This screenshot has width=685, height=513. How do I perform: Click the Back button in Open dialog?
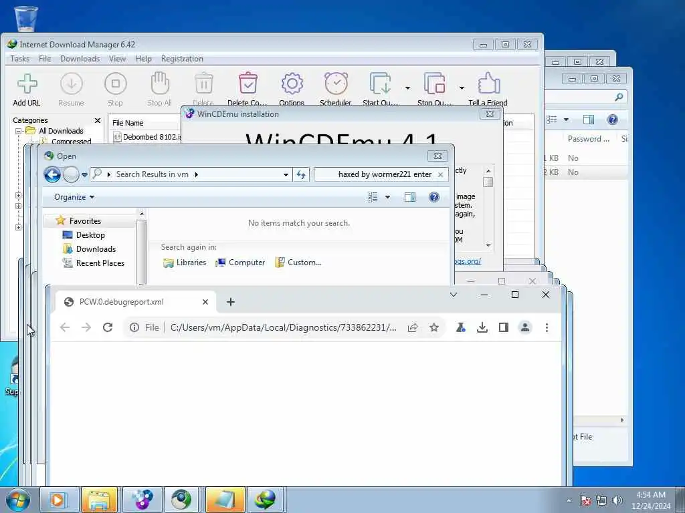[x=52, y=174]
